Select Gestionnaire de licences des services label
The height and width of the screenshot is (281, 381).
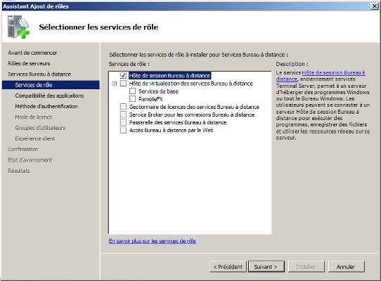pos(194,107)
